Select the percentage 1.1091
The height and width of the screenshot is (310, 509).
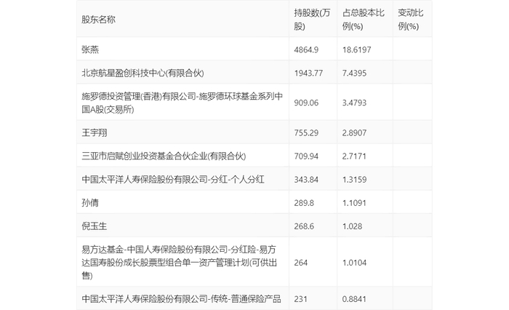point(354,203)
